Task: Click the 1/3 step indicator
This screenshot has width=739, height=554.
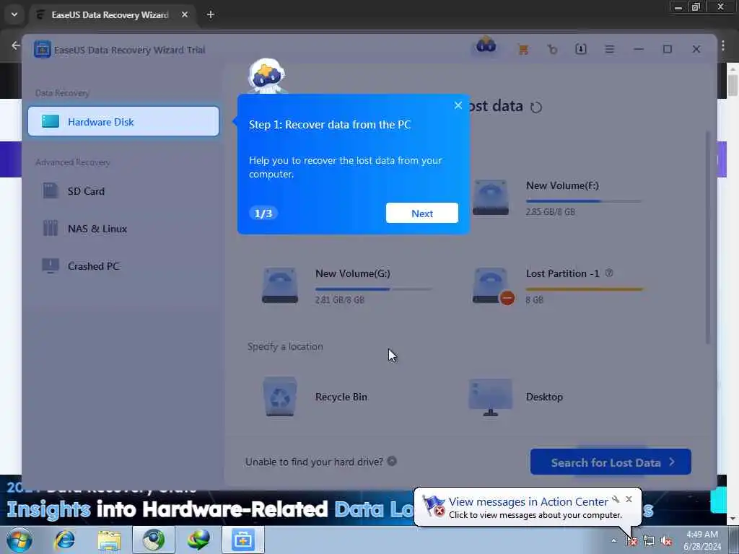Action: pyautogui.click(x=263, y=213)
